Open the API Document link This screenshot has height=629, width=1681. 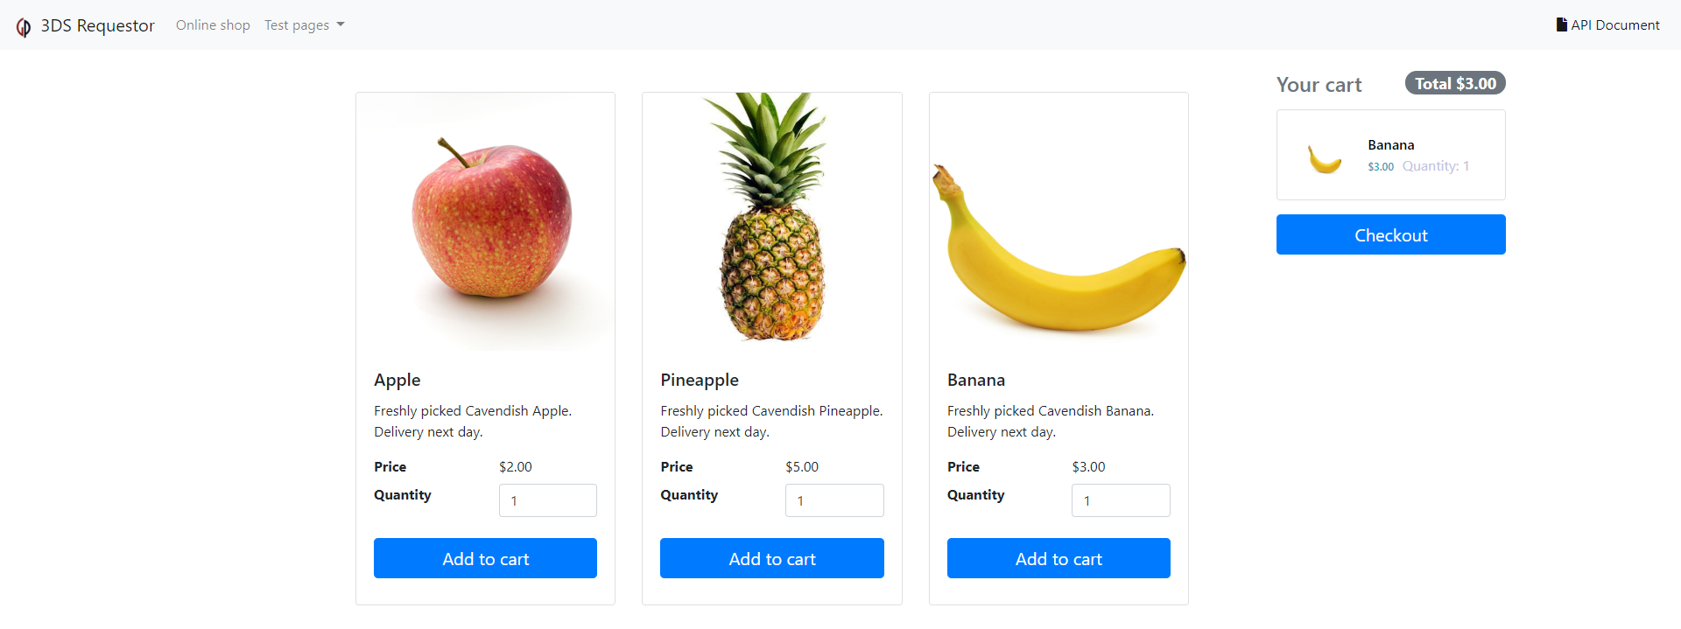pyautogui.click(x=1614, y=25)
